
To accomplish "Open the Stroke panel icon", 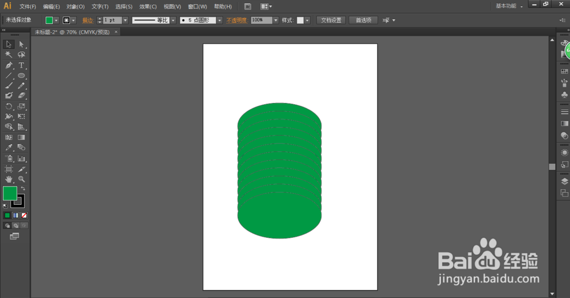I will [564, 111].
